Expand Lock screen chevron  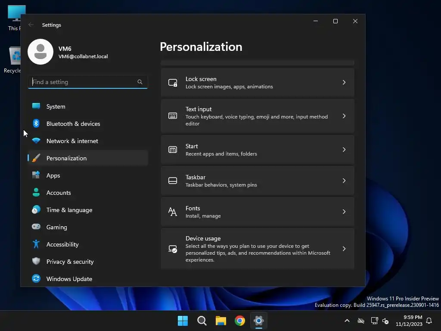point(344,82)
